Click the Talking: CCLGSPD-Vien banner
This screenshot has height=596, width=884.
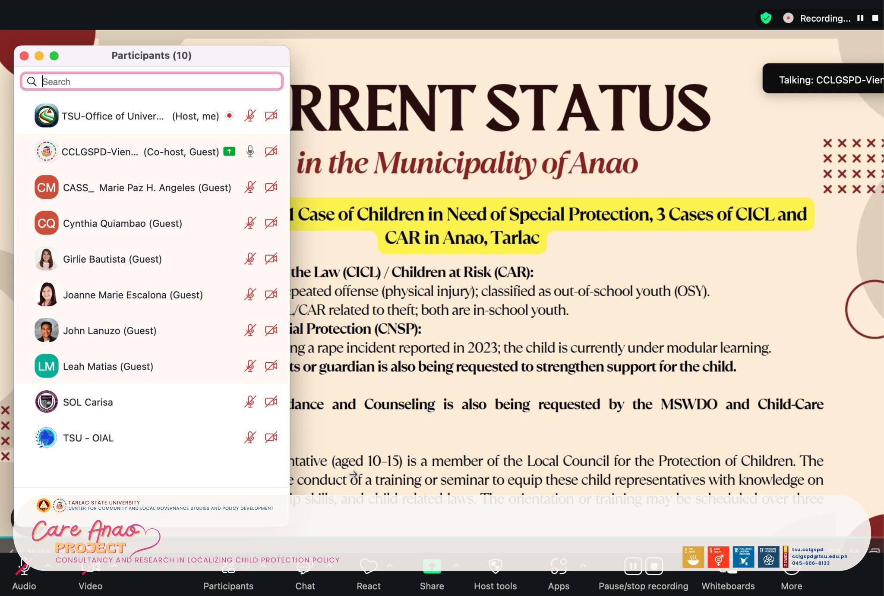824,79
